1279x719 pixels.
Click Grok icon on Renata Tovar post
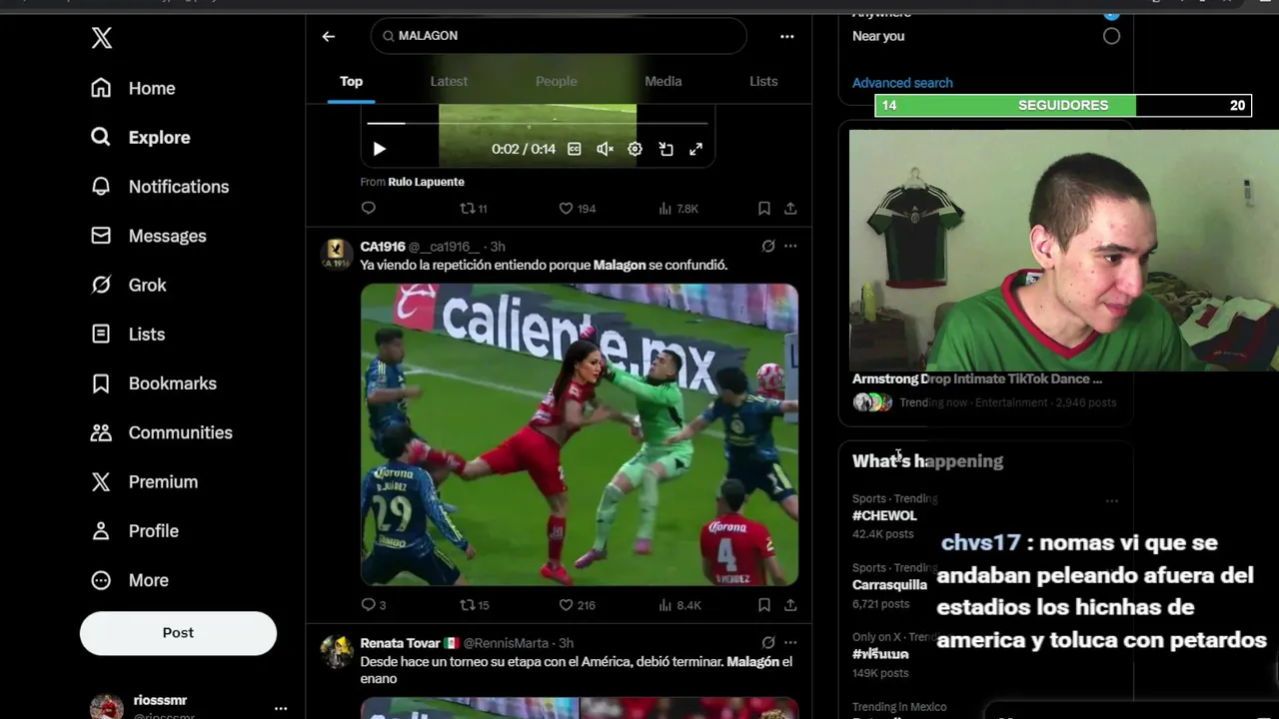pos(768,643)
